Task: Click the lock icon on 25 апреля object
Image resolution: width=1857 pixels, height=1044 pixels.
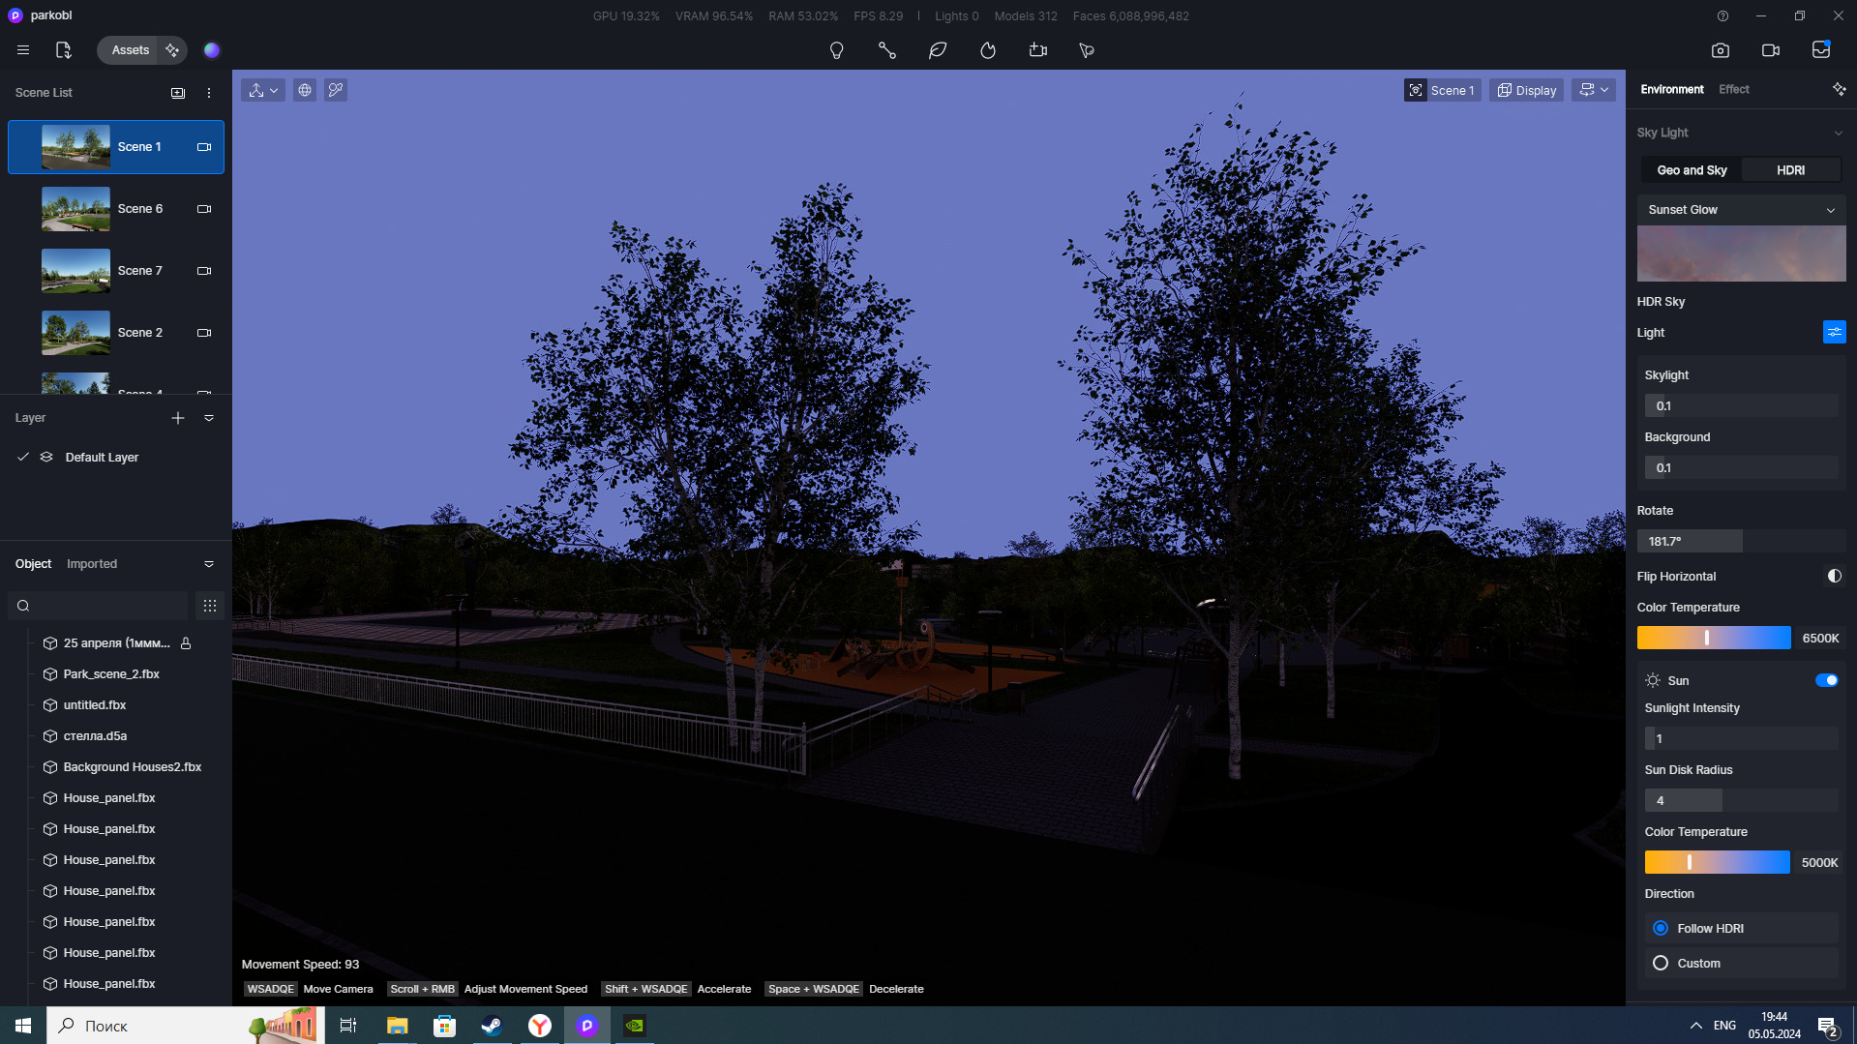Action: [x=186, y=643]
